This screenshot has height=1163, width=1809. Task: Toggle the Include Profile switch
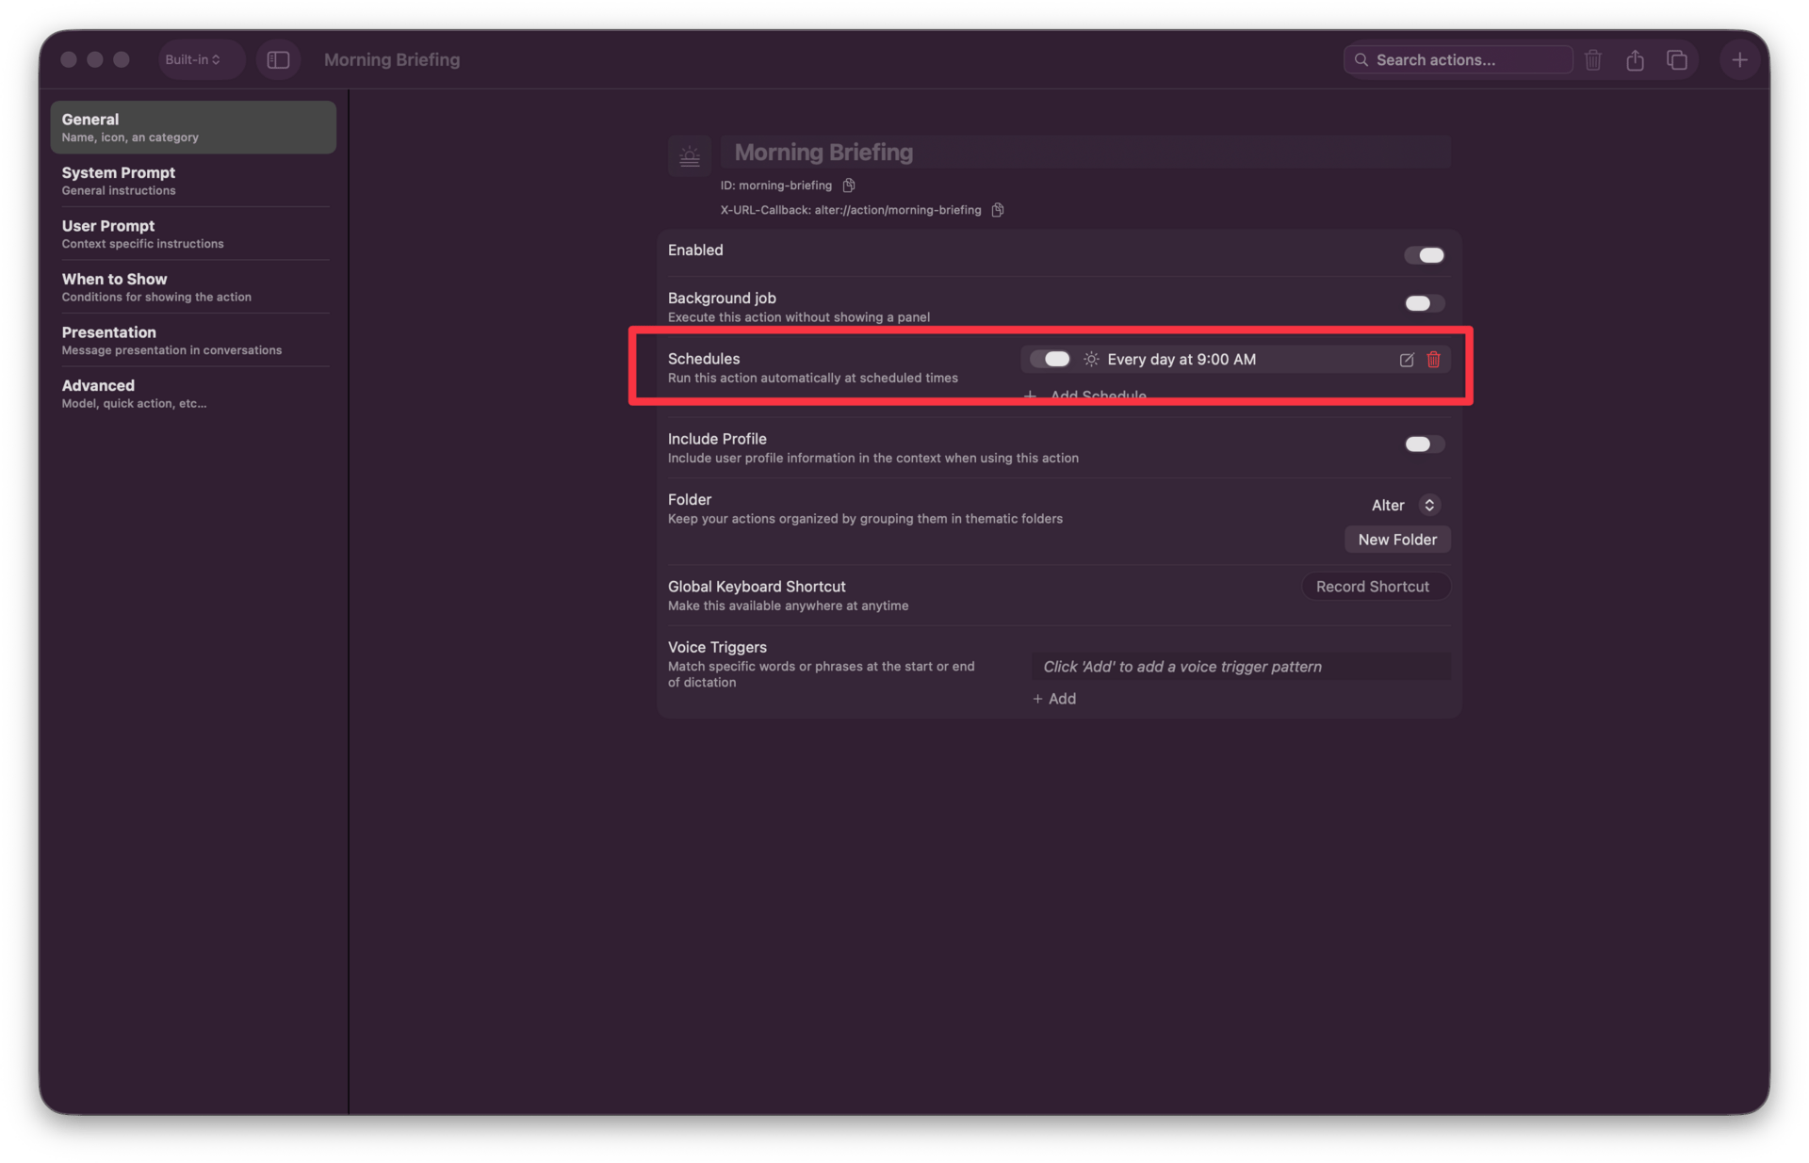[1424, 444]
